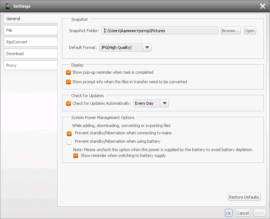Enable prevent standby when using battery
The width and height of the screenshot is (270, 219).
69,142
